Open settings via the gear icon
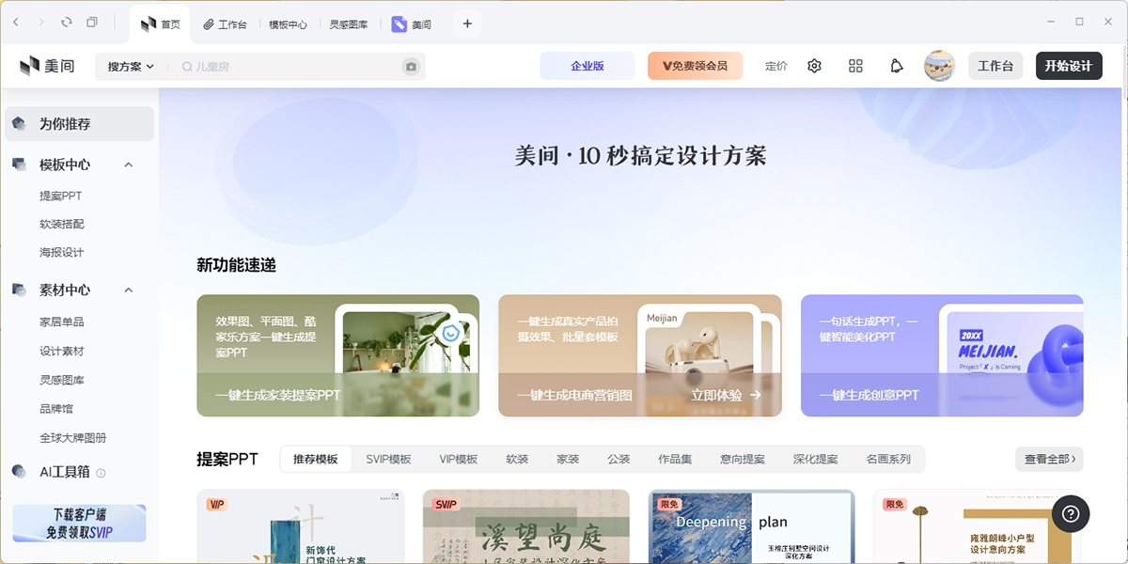 (x=814, y=66)
